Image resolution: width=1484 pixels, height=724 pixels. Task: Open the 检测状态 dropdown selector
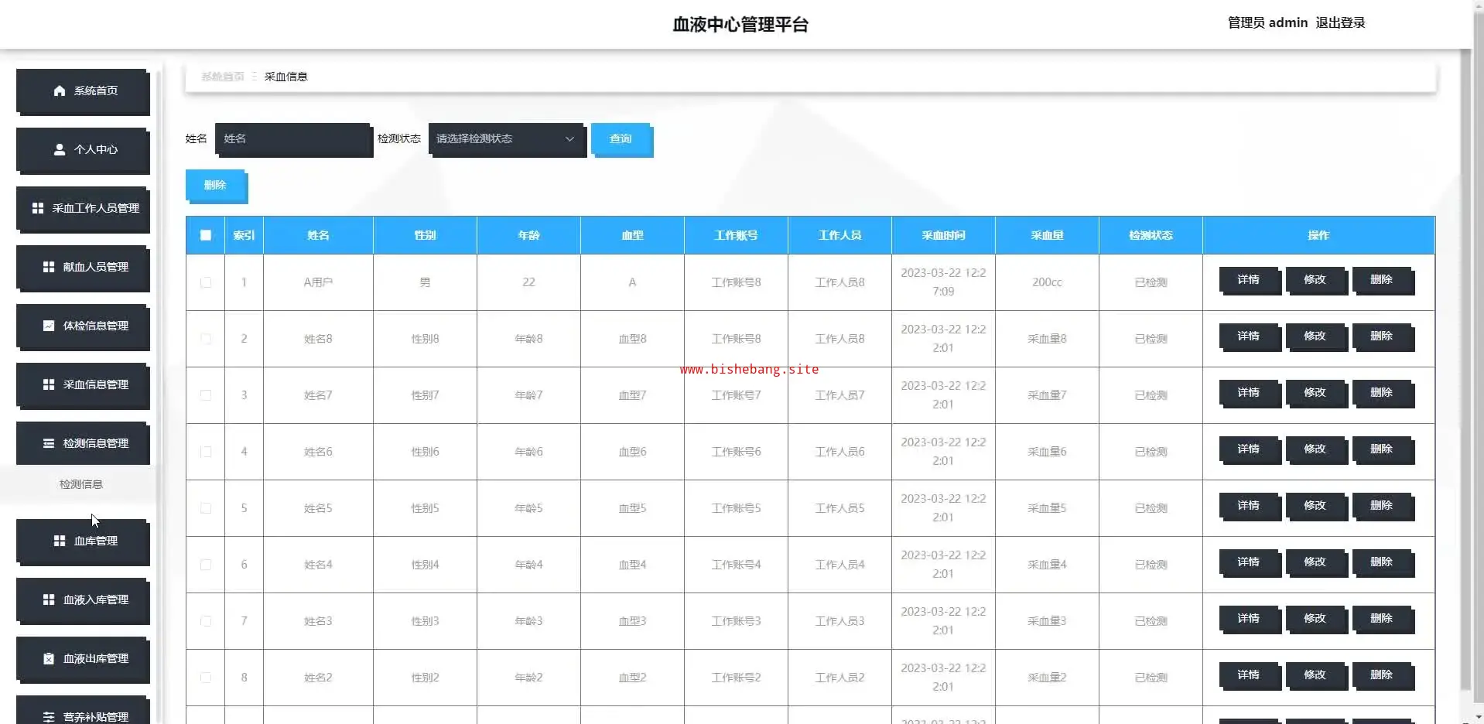tap(506, 139)
